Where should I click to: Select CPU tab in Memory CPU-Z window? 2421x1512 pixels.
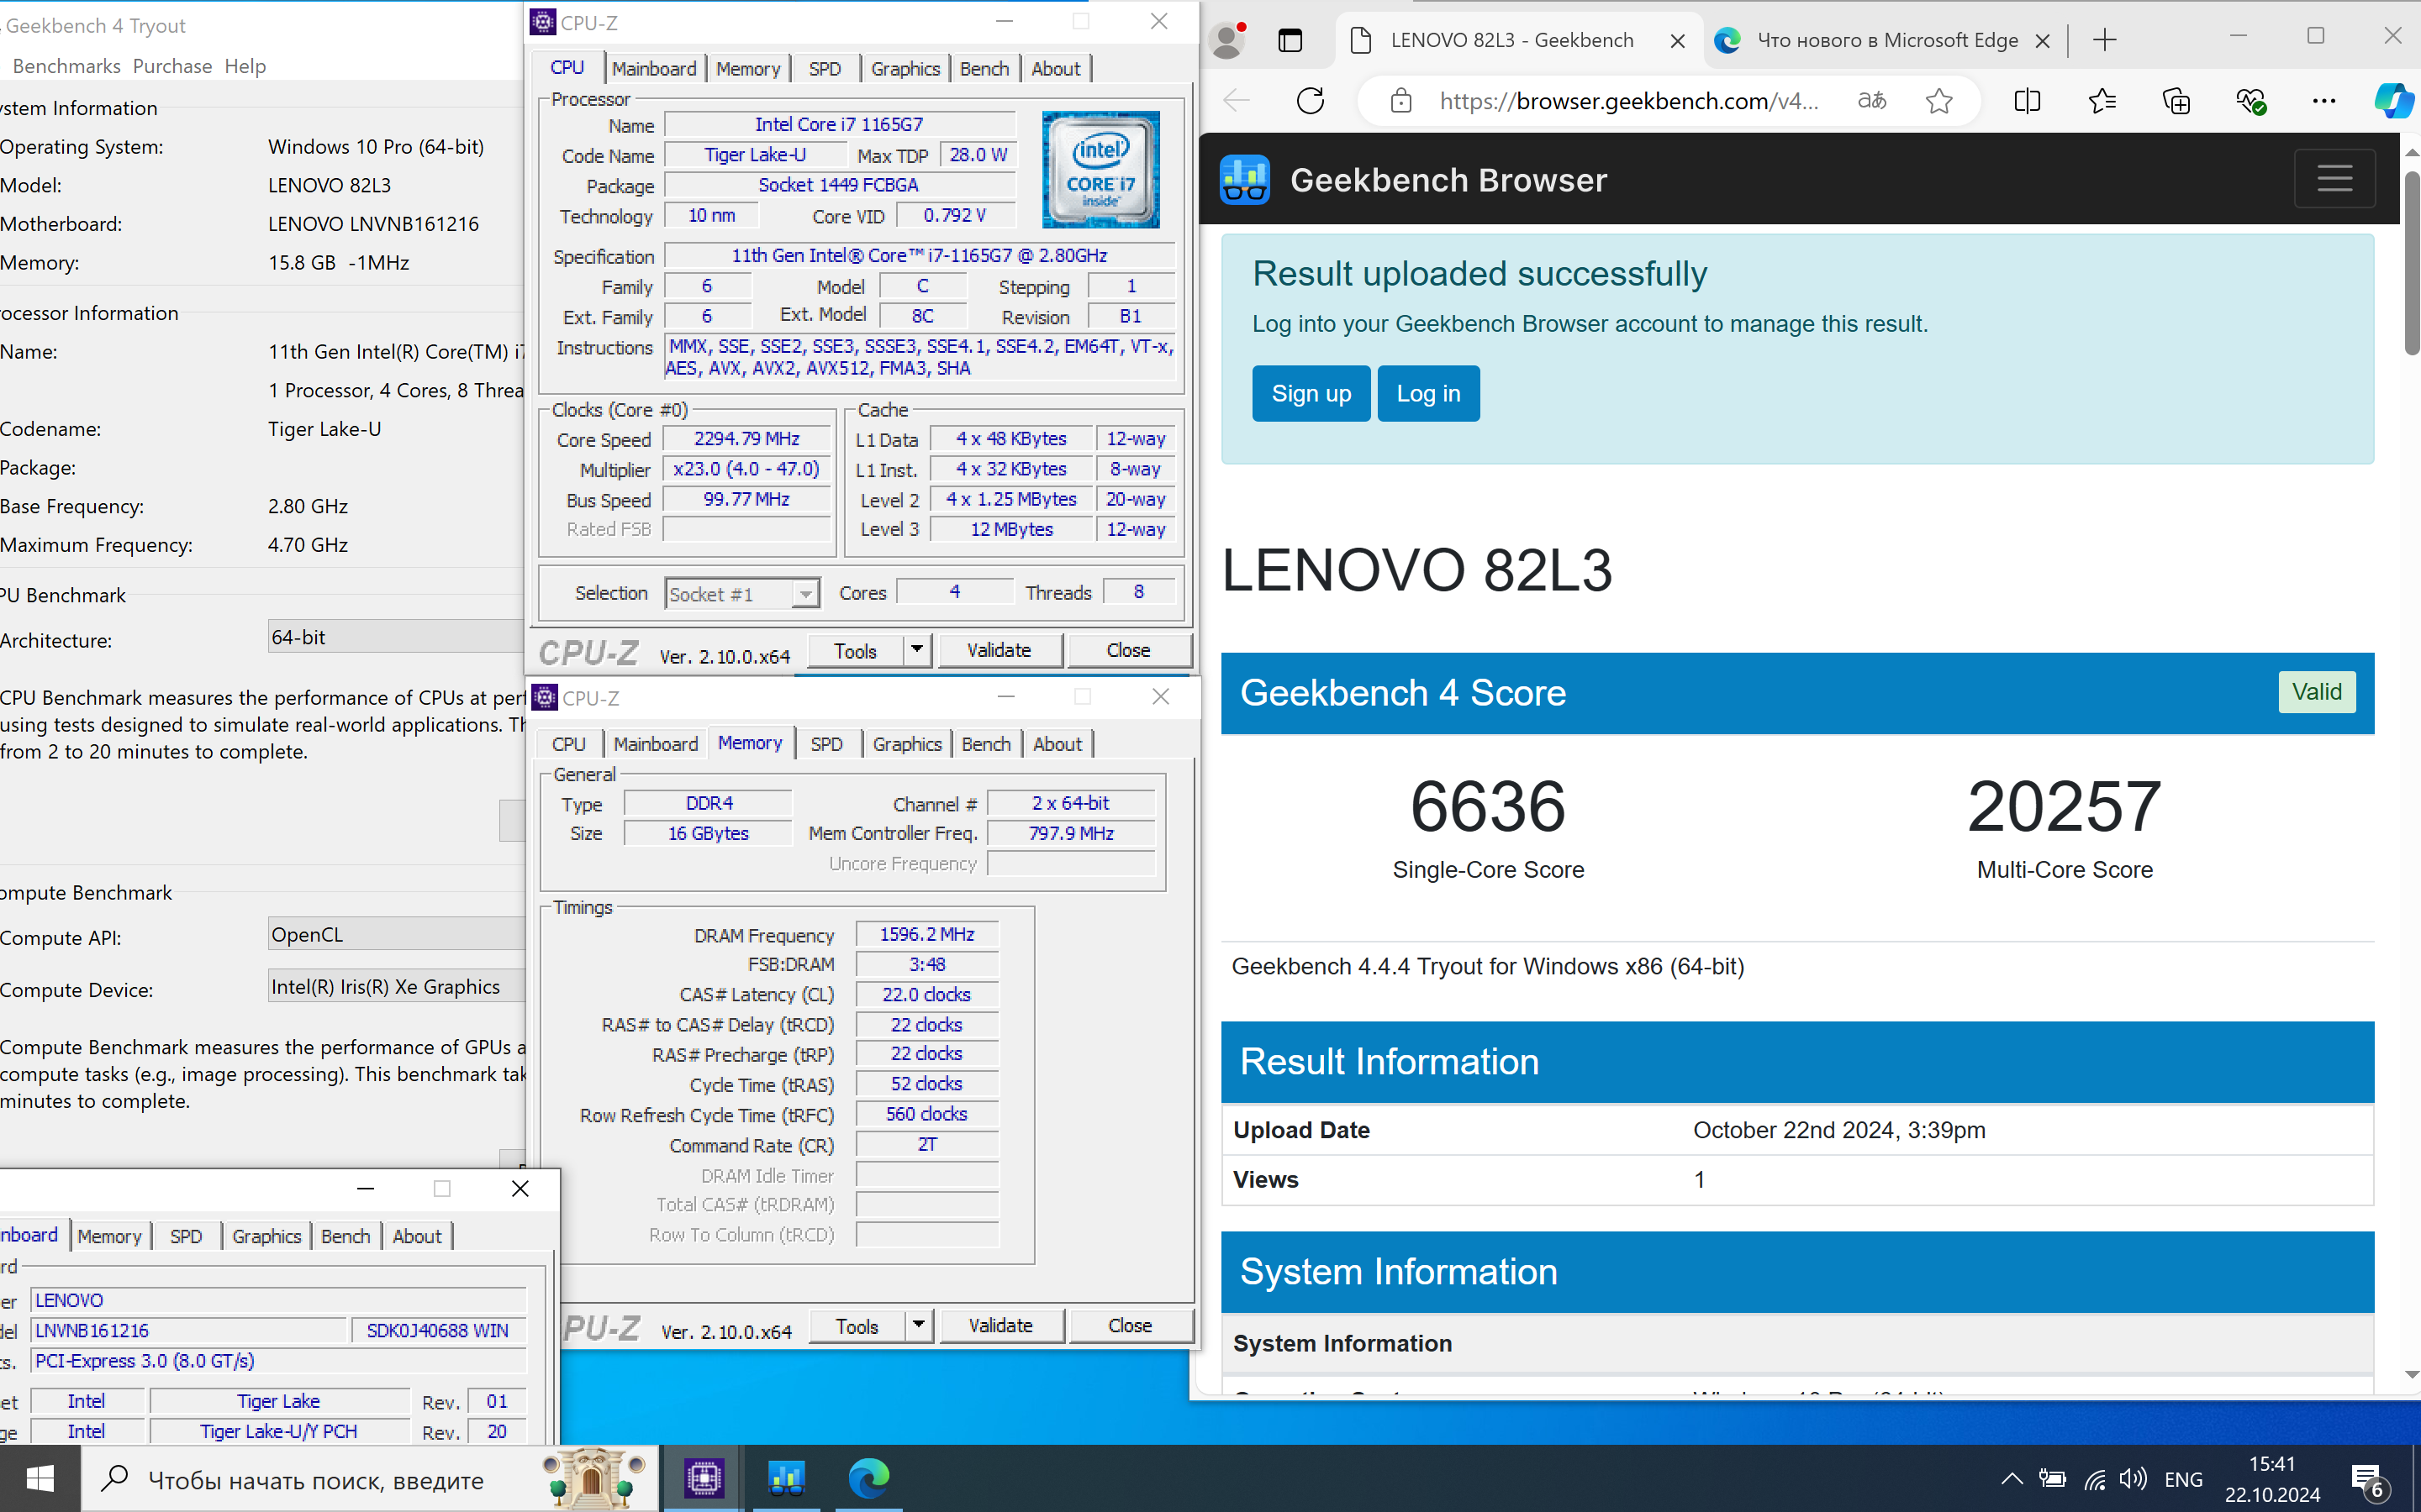click(568, 744)
